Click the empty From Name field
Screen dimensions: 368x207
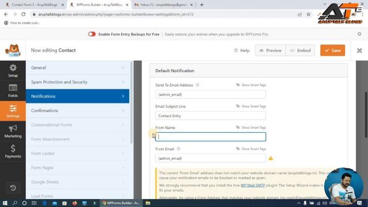tap(210, 137)
